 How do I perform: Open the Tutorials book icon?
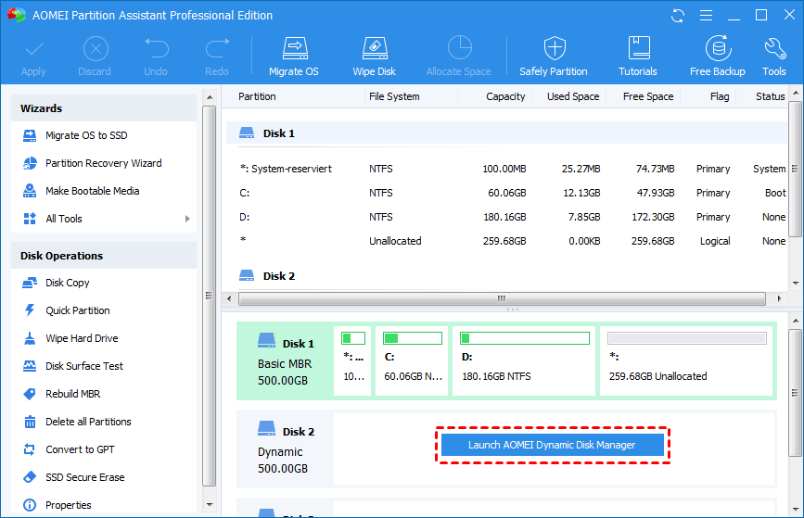coord(638,48)
